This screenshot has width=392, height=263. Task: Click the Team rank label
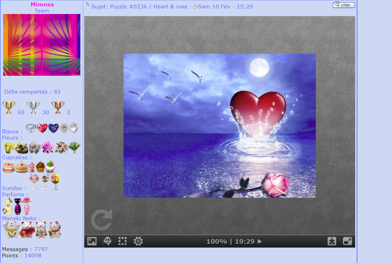click(42, 11)
